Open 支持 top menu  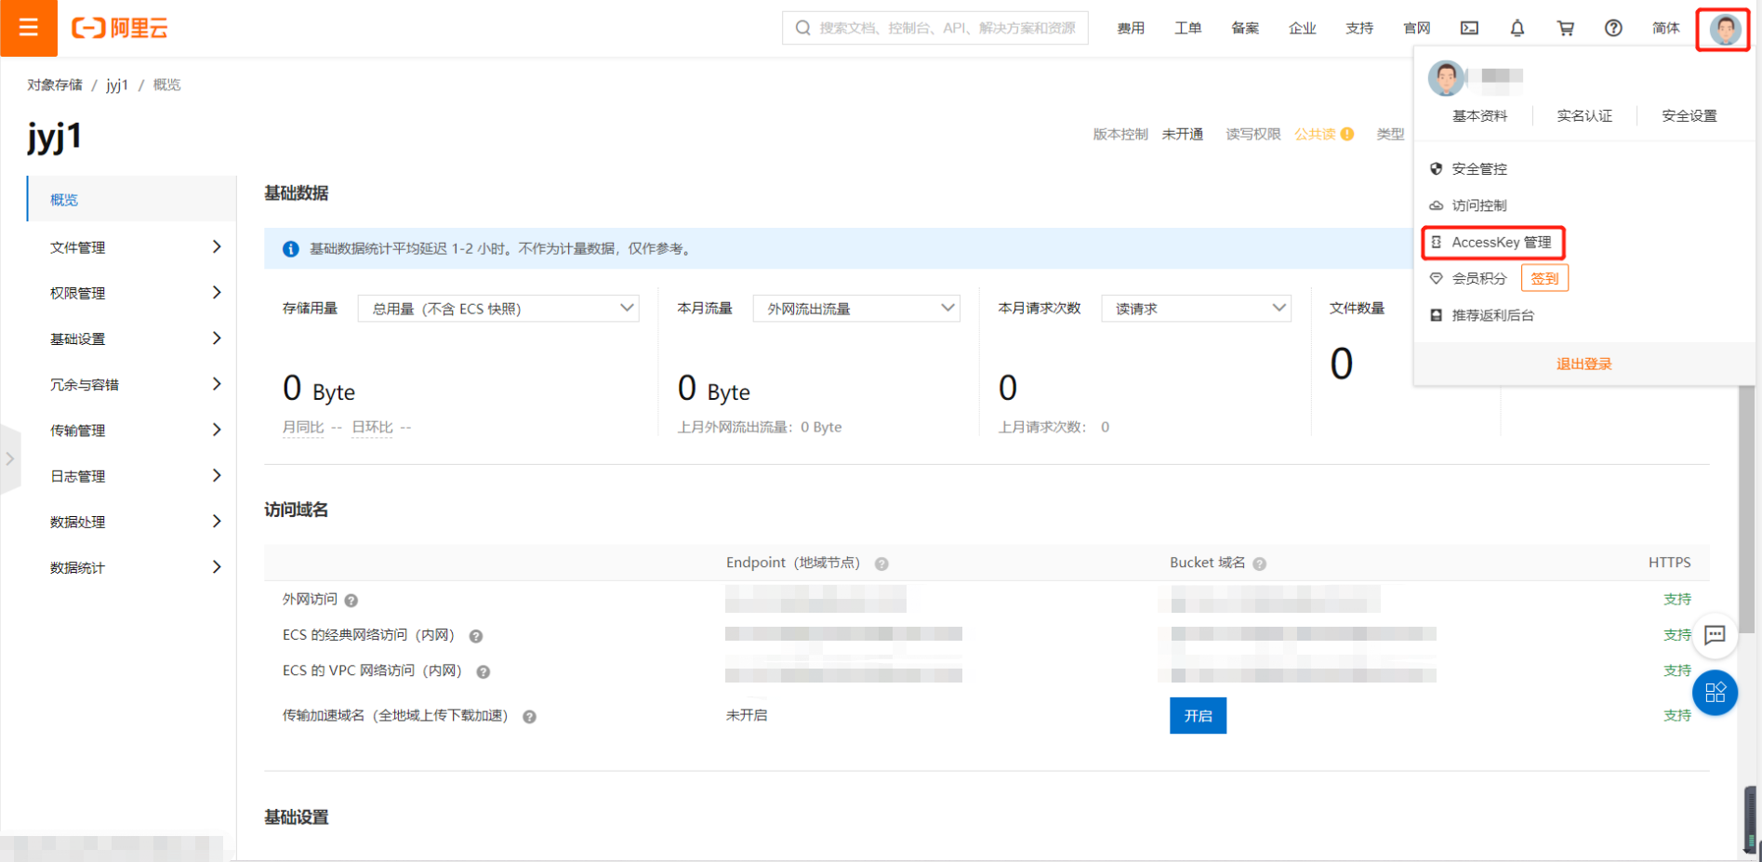point(1359,28)
